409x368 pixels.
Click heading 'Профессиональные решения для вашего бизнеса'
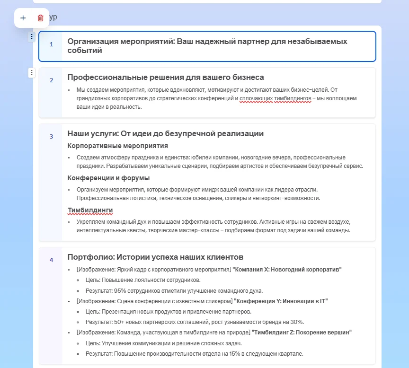click(x=166, y=78)
